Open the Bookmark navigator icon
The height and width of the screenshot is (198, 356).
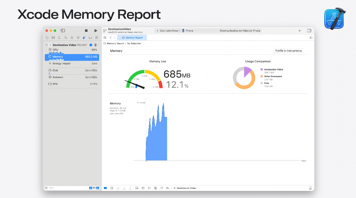60,37
